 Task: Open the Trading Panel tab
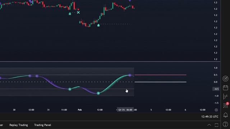[x=42, y=125]
